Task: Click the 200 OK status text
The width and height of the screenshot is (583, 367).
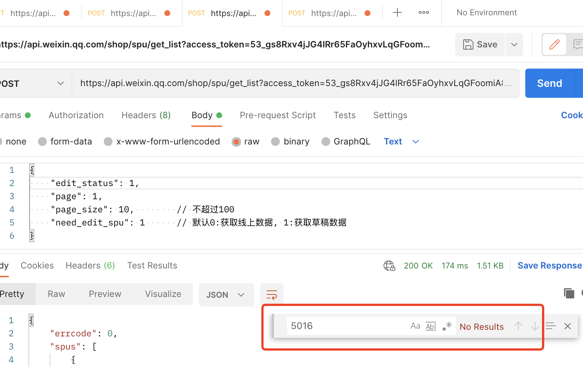Action: (x=418, y=266)
